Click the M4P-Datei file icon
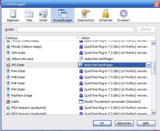The width and height of the screenshot is (160, 131). 8,83
